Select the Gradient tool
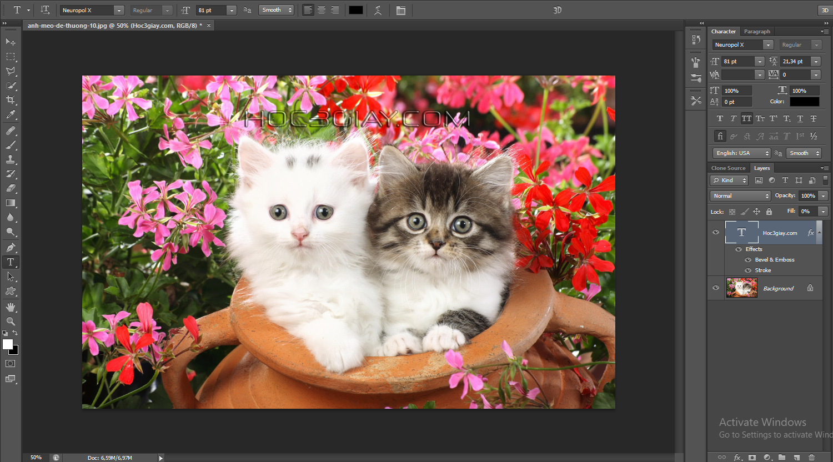This screenshot has height=462, width=833. pos(11,203)
